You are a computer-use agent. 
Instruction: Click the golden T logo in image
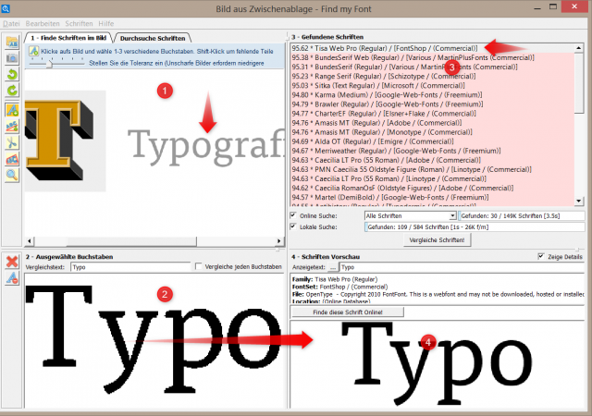click(x=59, y=140)
